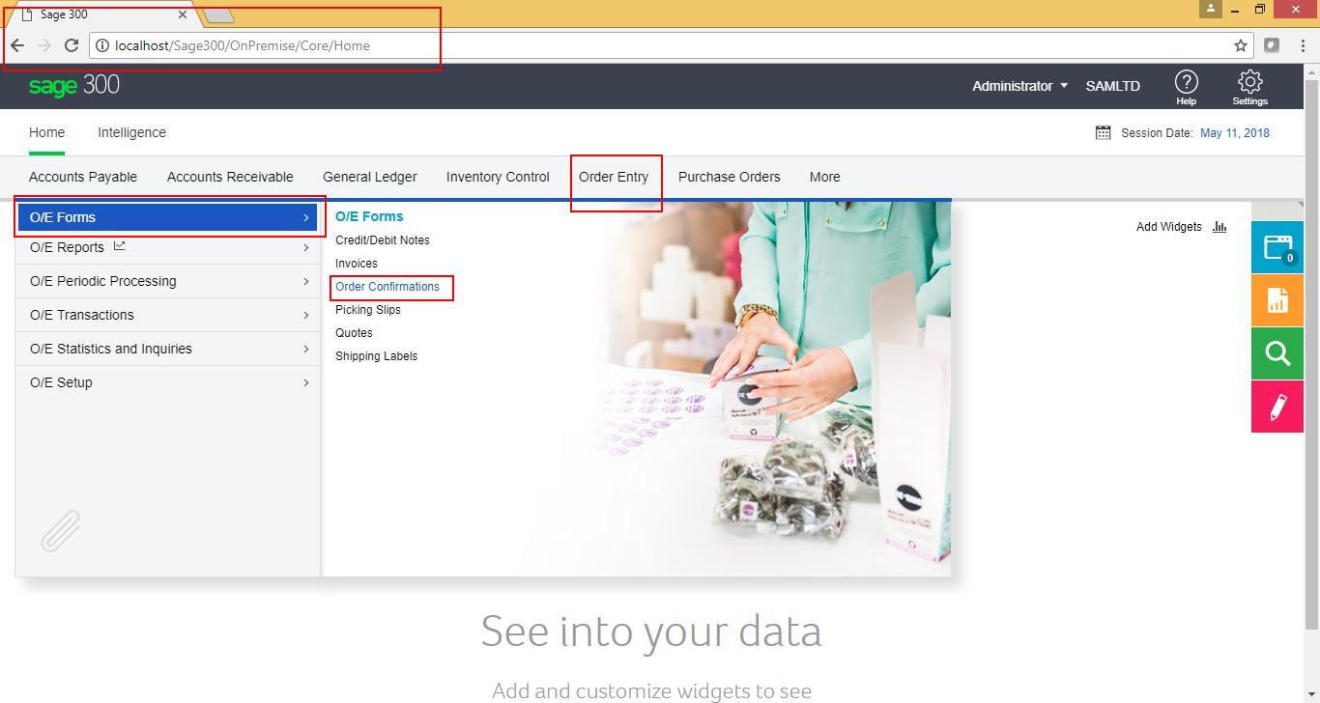This screenshot has height=703, width=1320.
Task: Click the Add Widgets label
Action: click(1169, 227)
